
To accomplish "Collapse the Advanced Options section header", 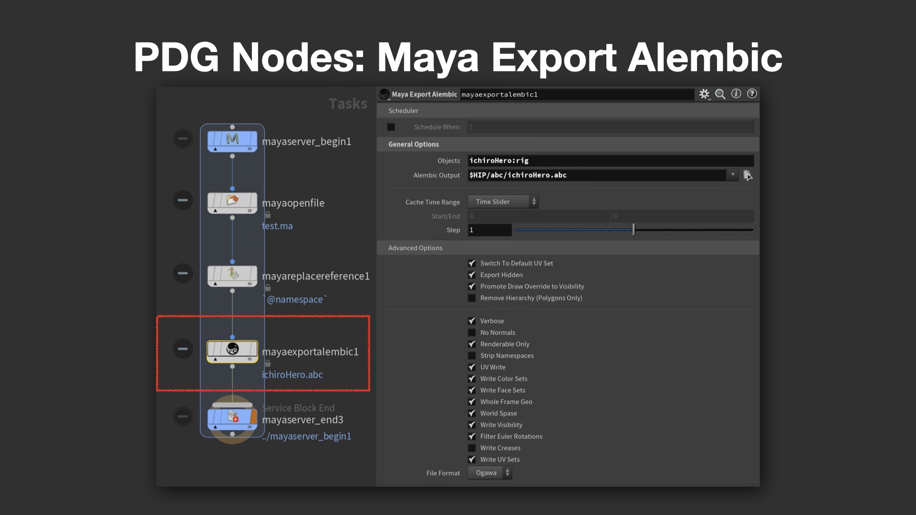I will [x=568, y=248].
